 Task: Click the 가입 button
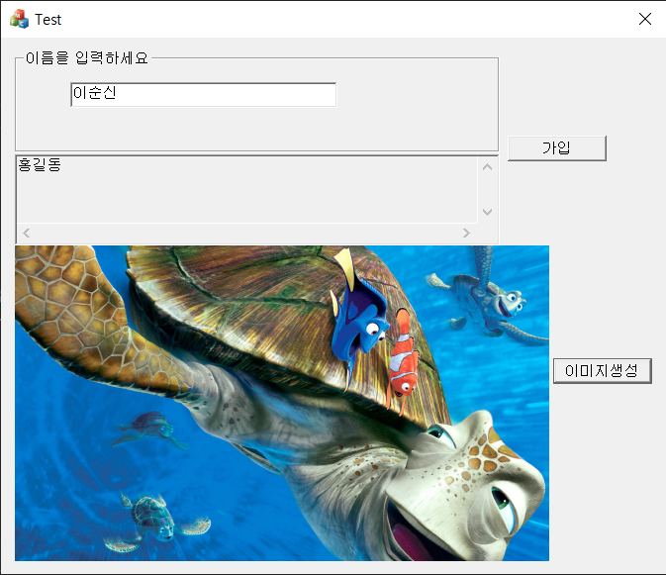tap(557, 148)
